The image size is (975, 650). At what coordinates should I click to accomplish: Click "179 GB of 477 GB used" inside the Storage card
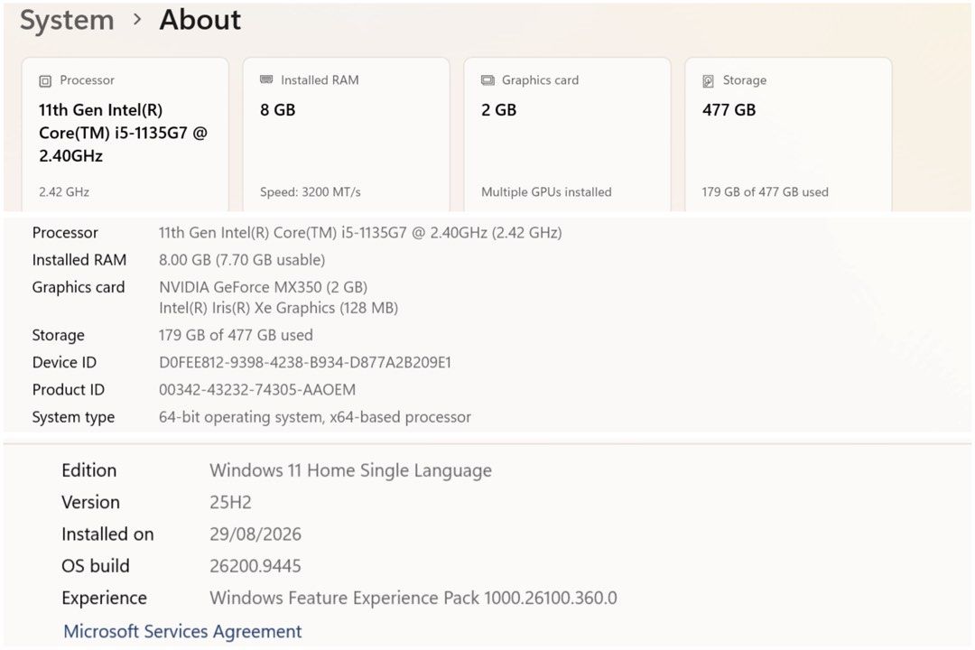(x=766, y=192)
